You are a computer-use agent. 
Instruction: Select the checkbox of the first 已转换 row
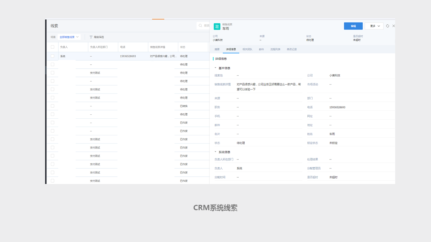52,106
